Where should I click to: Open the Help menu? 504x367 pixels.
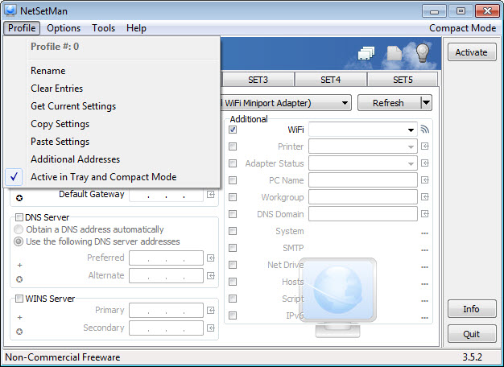[136, 28]
